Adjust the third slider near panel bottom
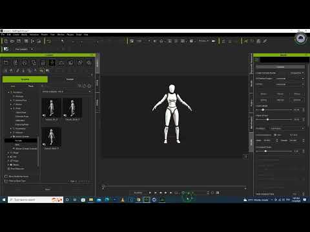 coord(274,151)
